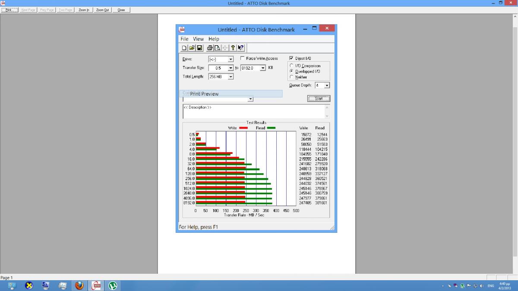Toggle the Force Write Access checkbox
Screen dimensions: 518x291
pos(243,58)
